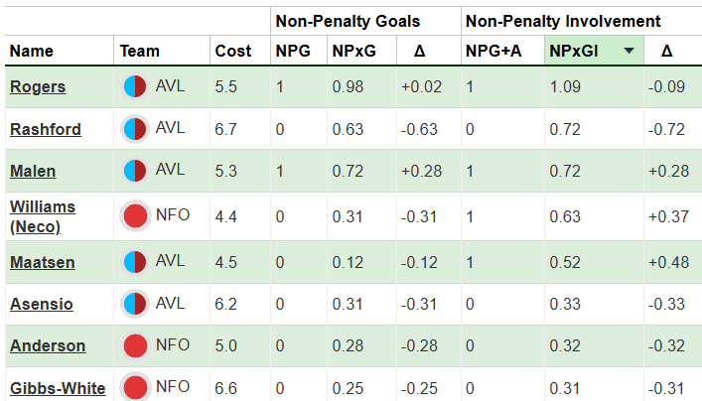Click AVL badge in Maatsen row
The image size is (702, 401).
point(136,262)
